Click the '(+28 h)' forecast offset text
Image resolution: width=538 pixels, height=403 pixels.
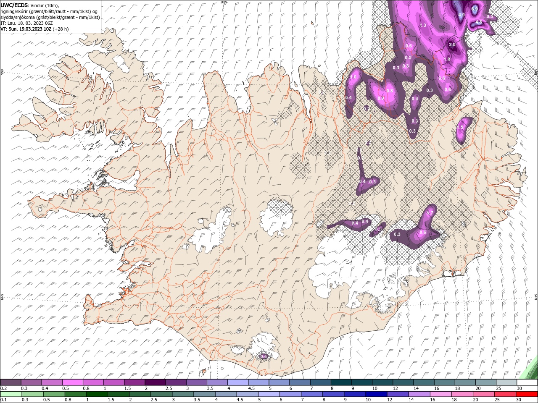click(x=61, y=29)
